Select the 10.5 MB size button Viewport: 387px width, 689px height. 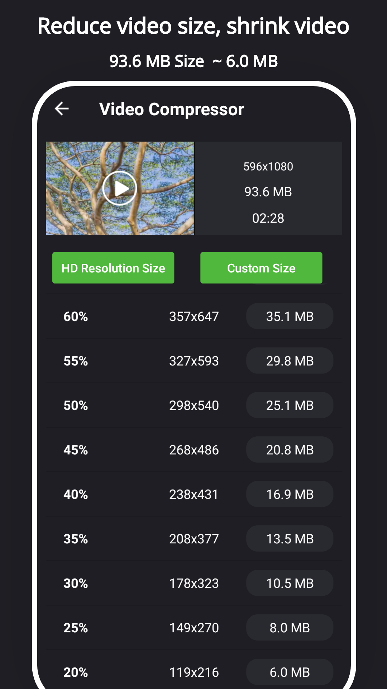290,583
